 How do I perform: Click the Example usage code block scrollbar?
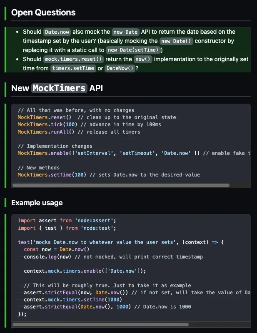(100, 325)
